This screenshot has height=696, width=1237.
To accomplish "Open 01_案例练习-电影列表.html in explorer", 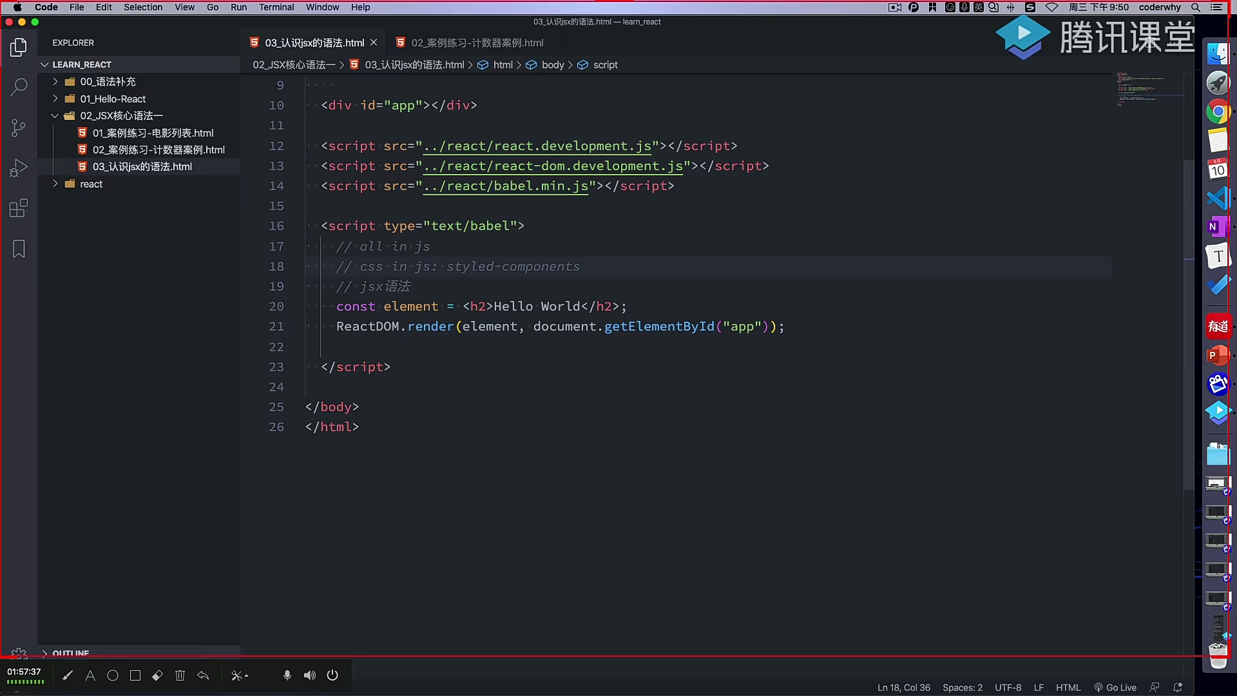I will (x=139, y=133).
